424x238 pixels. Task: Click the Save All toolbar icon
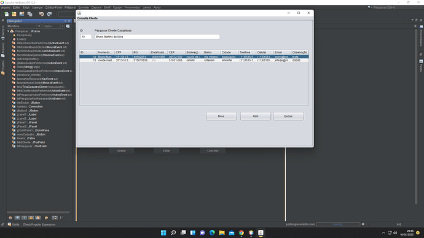click(x=29, y=14)
